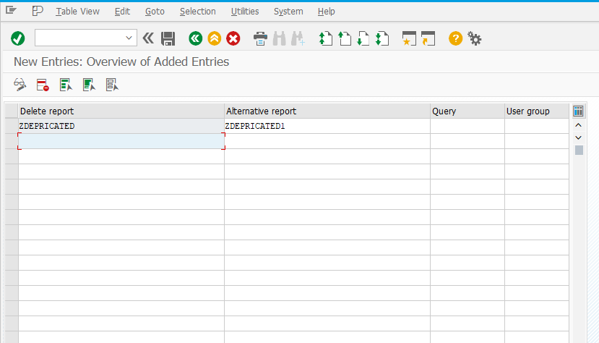599x343 pixels.
Task: Click the transaction P flag icon
Action: pos(37,11)
